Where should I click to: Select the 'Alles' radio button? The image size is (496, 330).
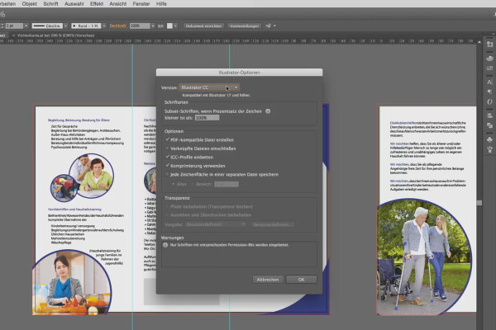point(173,184)
